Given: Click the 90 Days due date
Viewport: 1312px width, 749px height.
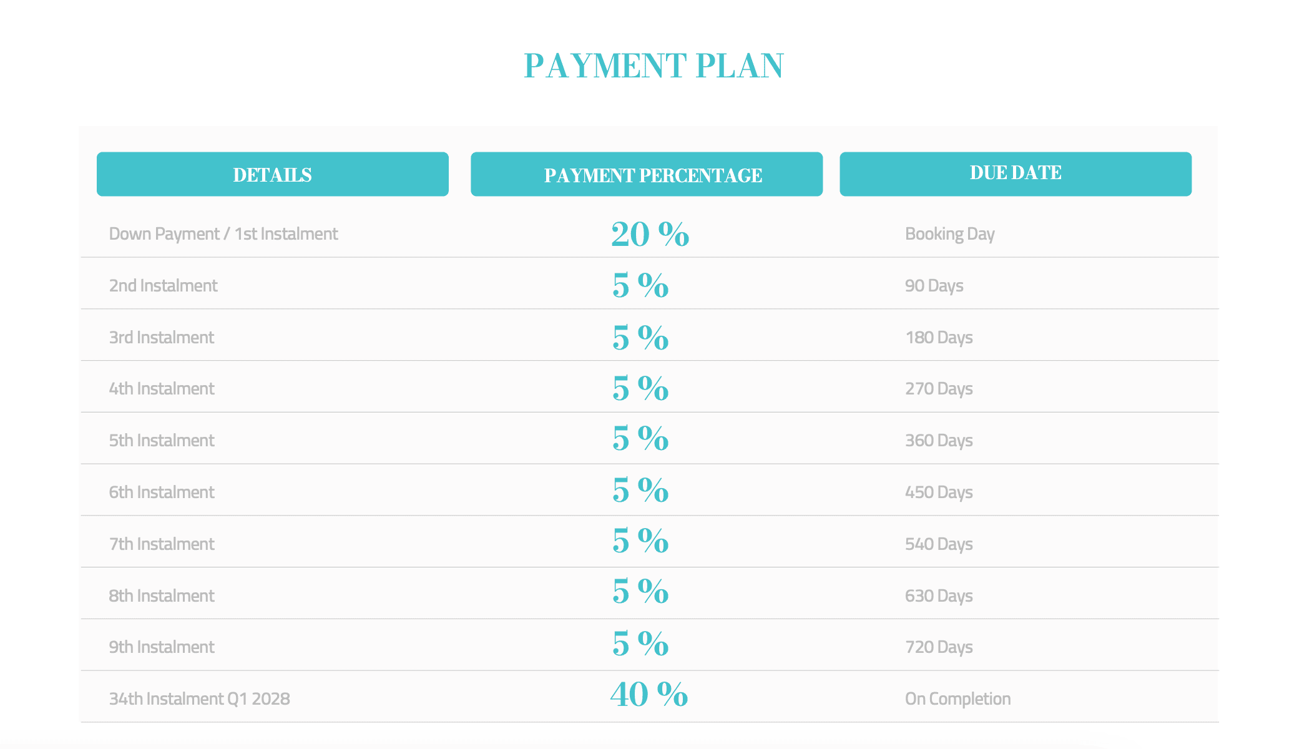Looking at the screenshot, I should (x=934, y=286).
